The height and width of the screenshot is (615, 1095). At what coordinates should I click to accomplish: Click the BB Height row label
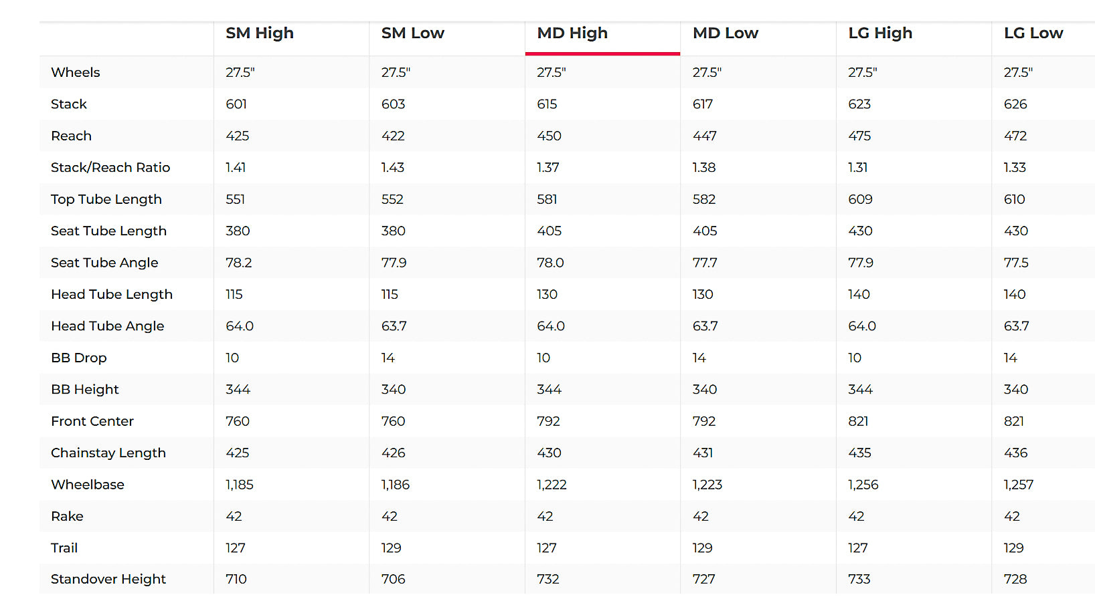click(85, 390)
